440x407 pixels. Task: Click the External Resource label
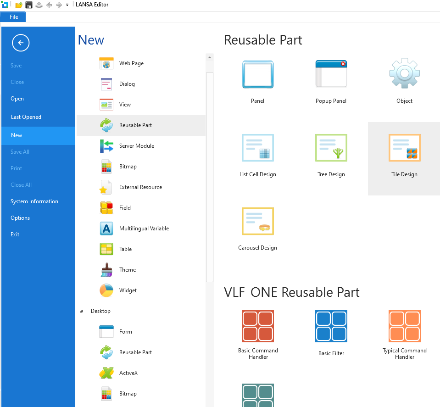tap(140, 187)
